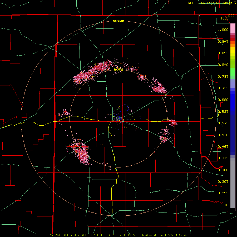Click the 100 NMI range ring label

coord(118,21)
